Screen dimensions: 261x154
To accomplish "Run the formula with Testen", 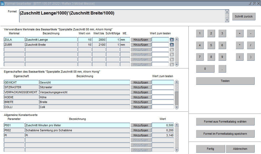I will [x=225, y=81].
